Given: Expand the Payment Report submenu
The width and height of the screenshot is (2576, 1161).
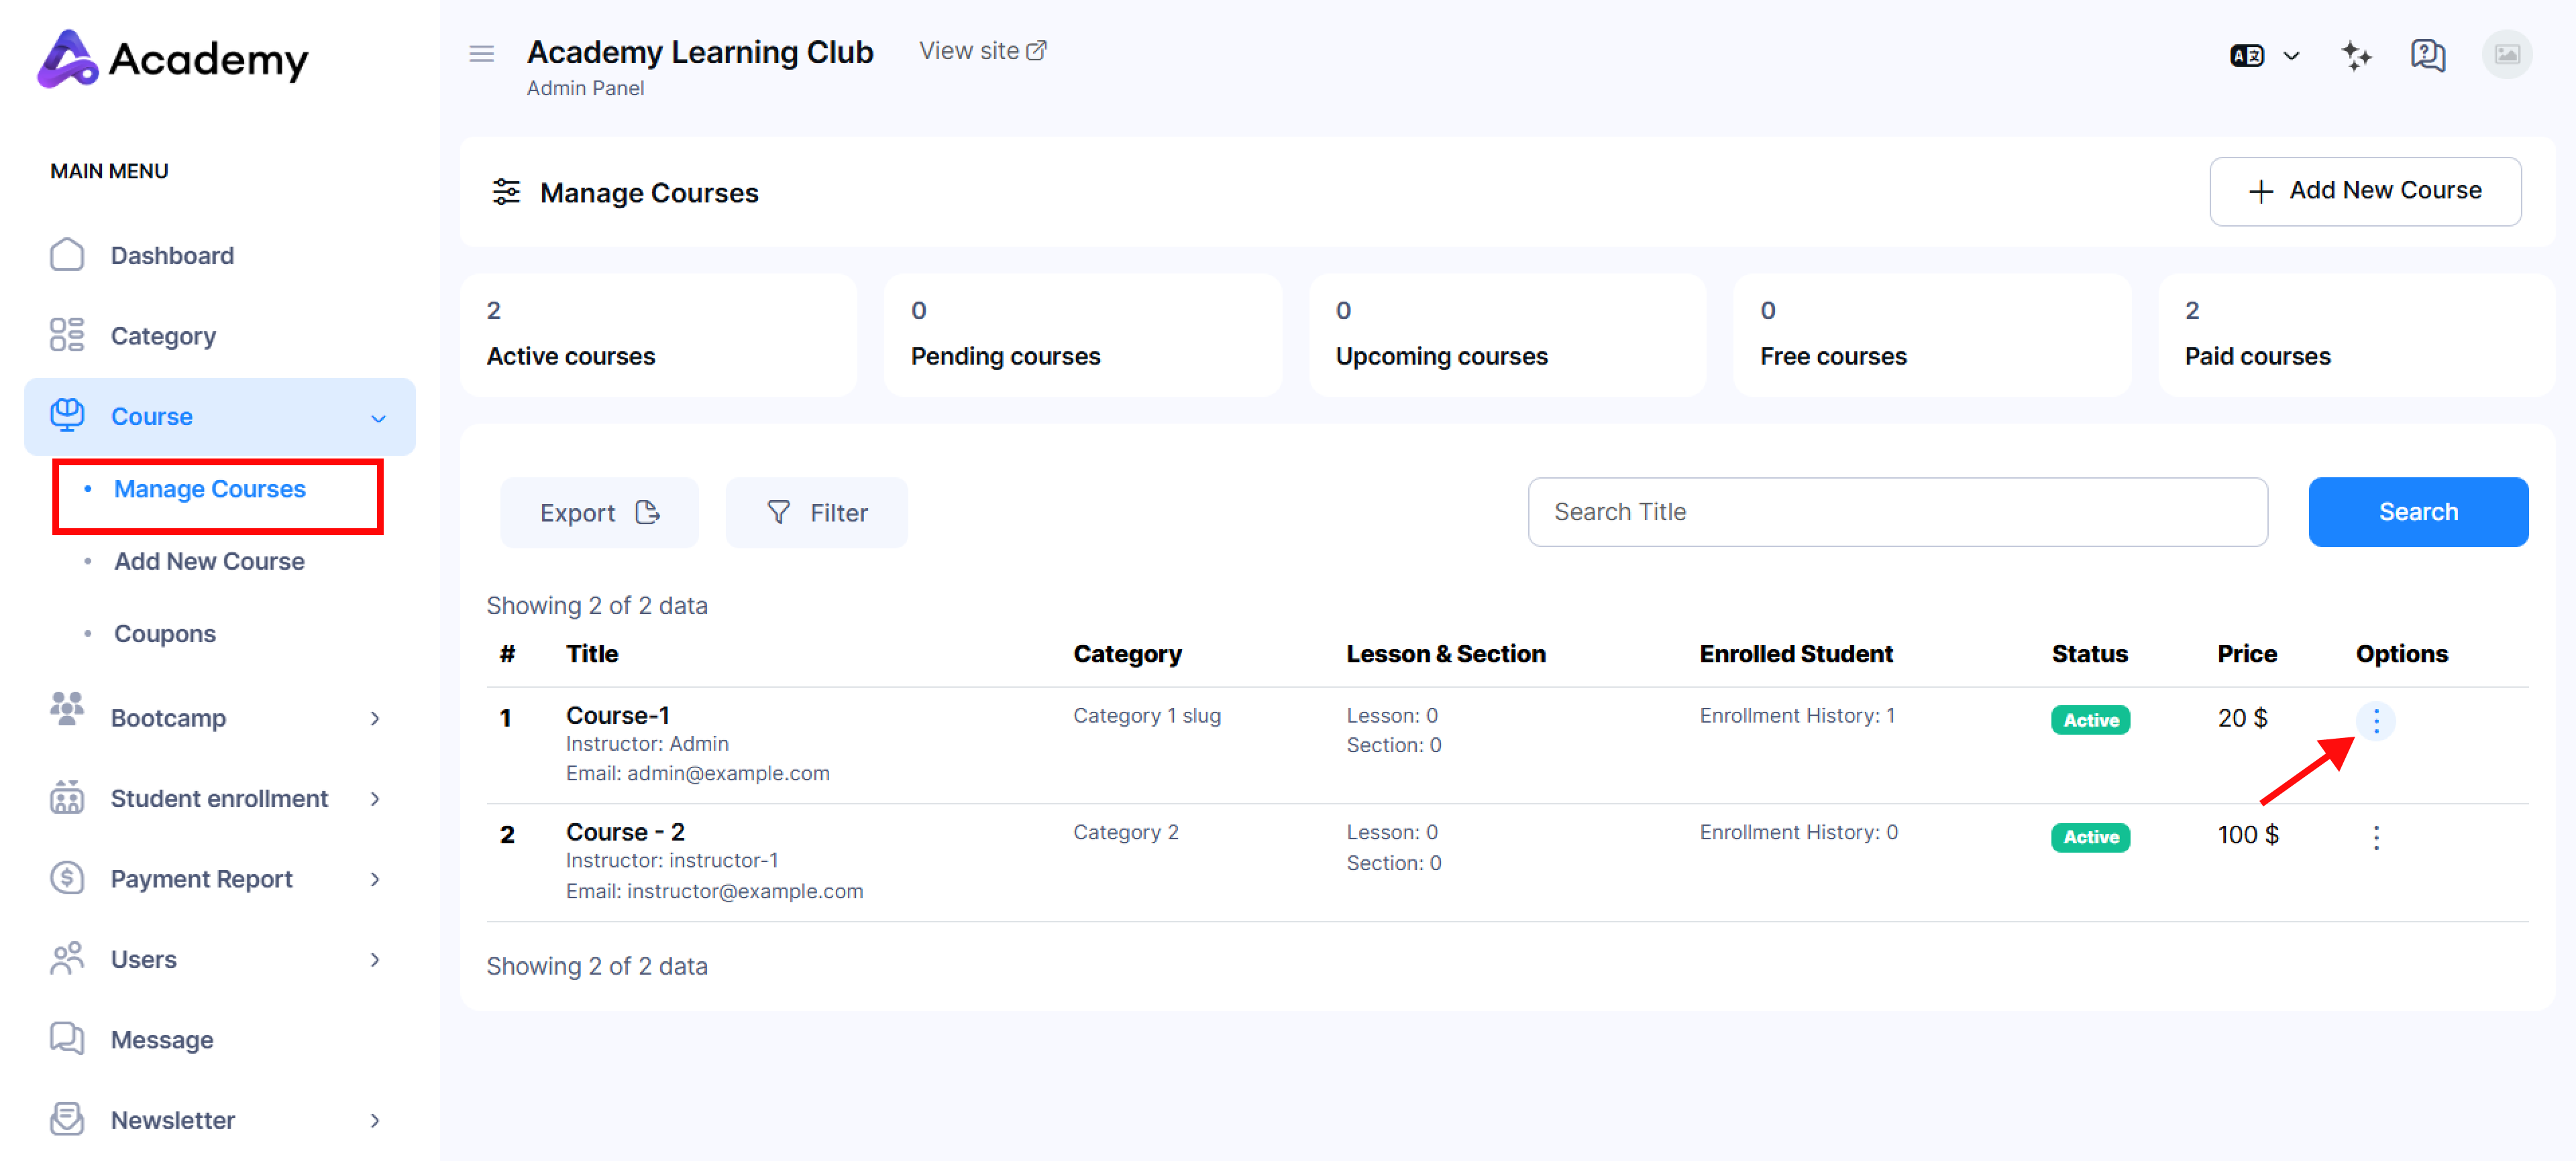Looking at the screenshot, I should (375, 878).
